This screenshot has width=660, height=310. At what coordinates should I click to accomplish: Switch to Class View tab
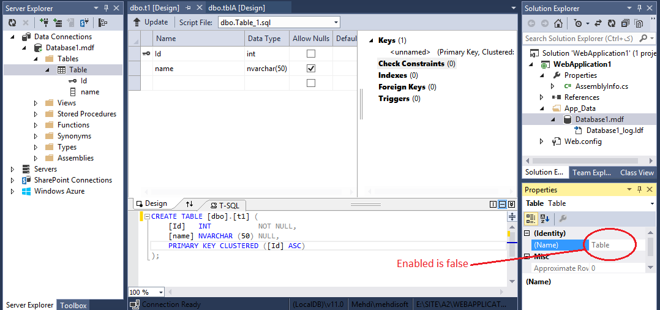click(637, 172)
